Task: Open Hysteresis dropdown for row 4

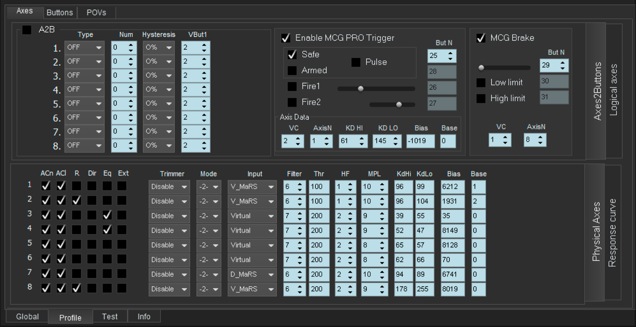Action: (x=158, y=89)
